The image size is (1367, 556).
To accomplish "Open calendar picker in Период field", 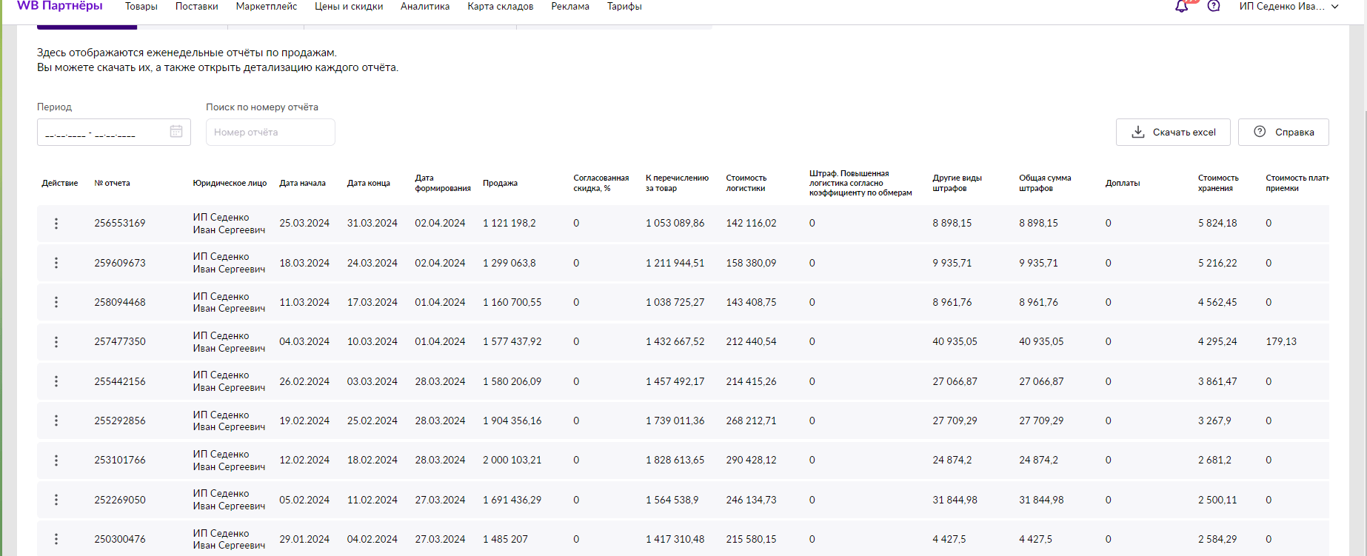I will point(176,132).
